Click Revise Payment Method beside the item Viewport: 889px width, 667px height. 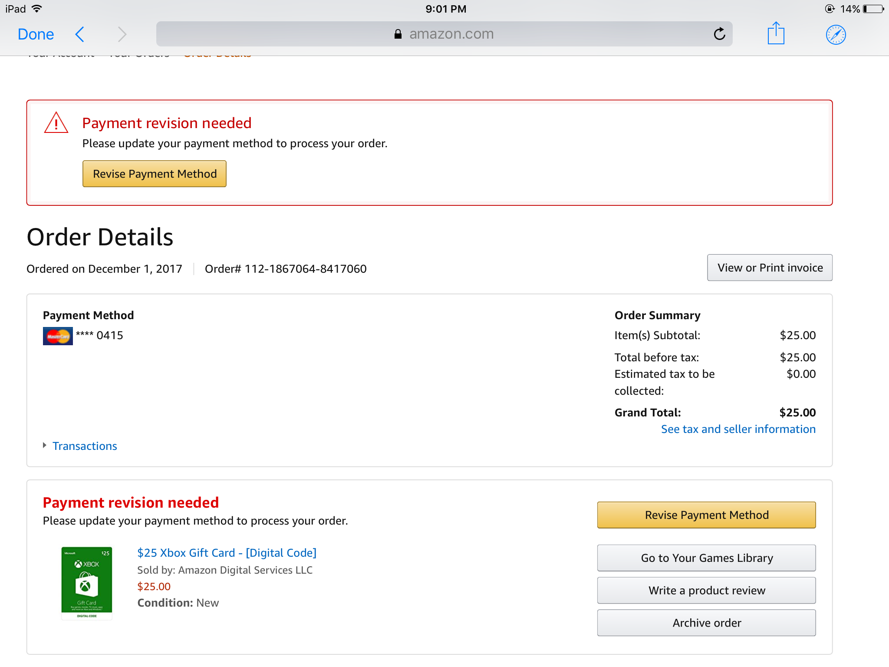[706, 515]
